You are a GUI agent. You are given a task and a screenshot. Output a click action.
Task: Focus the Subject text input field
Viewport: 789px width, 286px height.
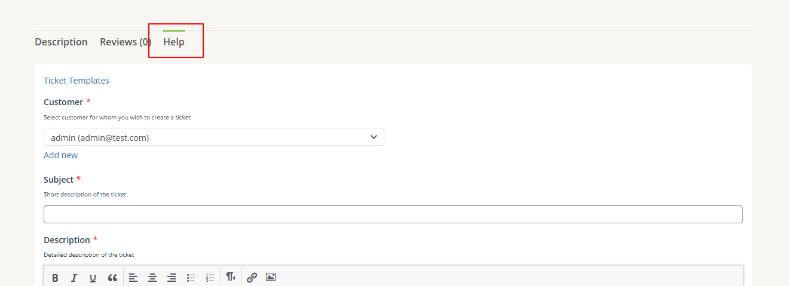(x=393, y=214)
